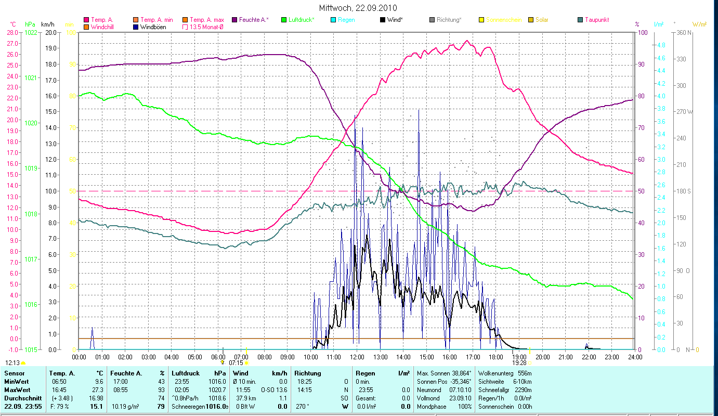
Task: Click the 13.5 Monat-Ø legend label
Action: tap(206, 27)
